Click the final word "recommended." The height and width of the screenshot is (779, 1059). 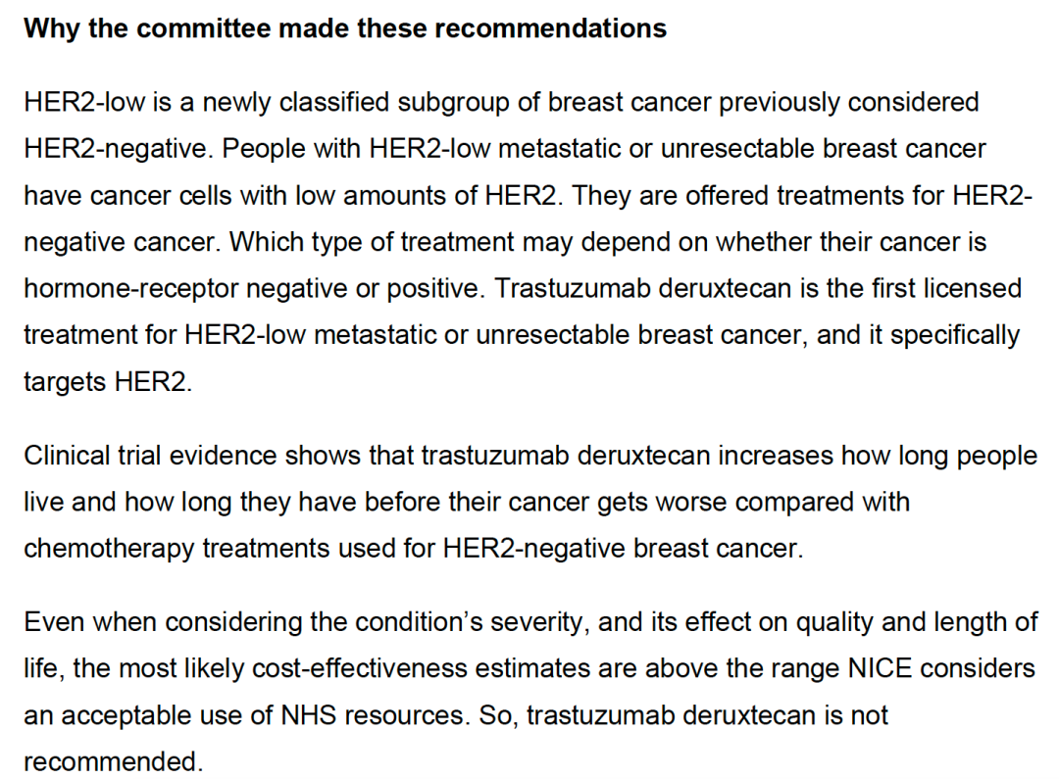(x=113, y=762)
